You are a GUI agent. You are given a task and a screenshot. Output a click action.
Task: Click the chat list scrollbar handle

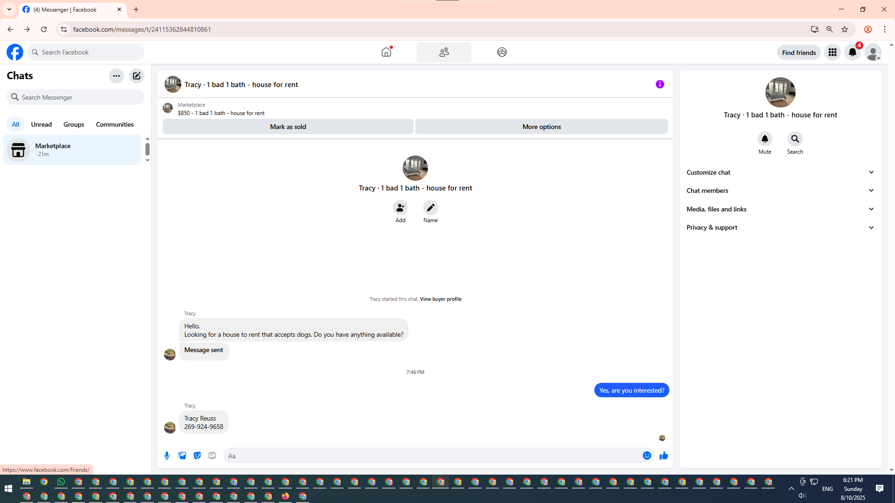click(147, 149)
